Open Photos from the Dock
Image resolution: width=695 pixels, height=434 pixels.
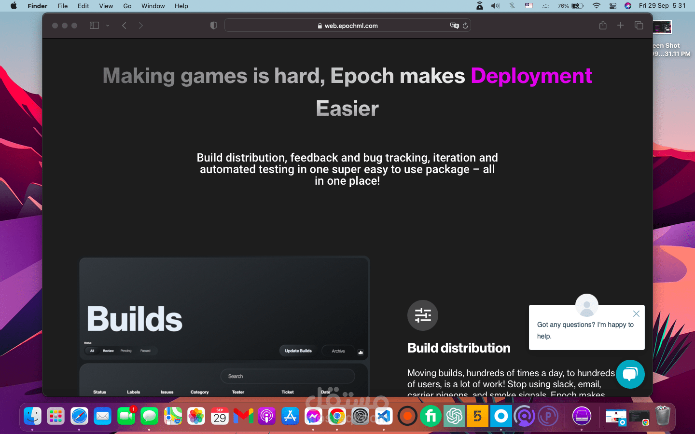pyautogui.click(x=196, y=416)
